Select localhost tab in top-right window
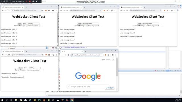This screenshot has height=102, width=182. (131, 7)
